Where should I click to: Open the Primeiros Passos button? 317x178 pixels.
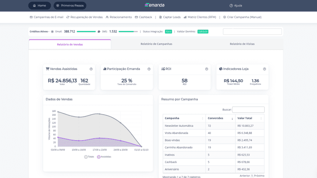click(70, 6)
